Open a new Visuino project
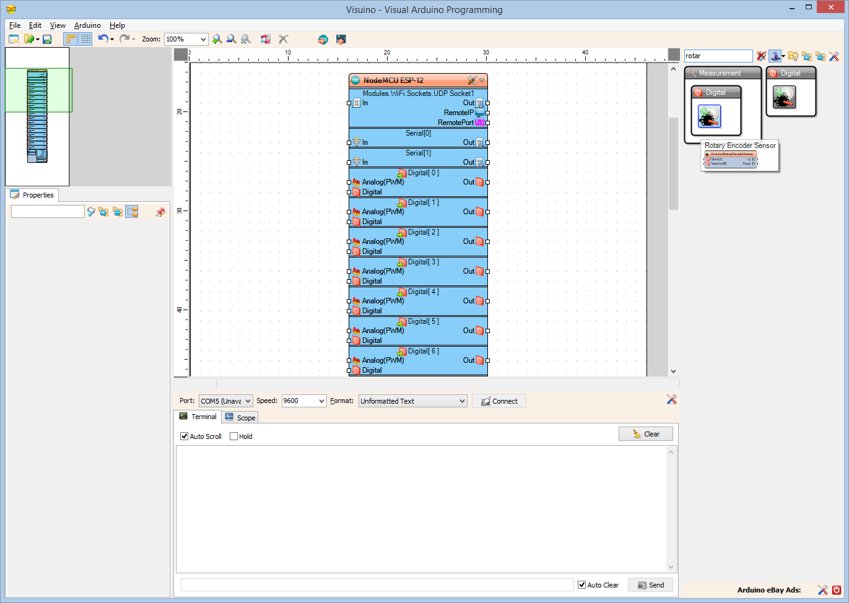This screenshot has height=603, width=849. click(x=14, y=38)
